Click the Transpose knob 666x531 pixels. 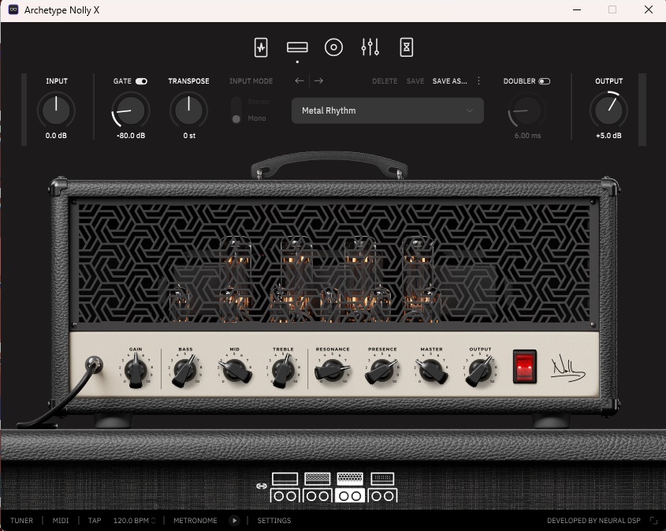[x=188, y=110]
